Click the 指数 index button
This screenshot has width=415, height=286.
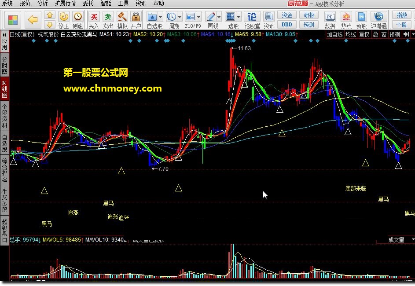click(401, 15)
